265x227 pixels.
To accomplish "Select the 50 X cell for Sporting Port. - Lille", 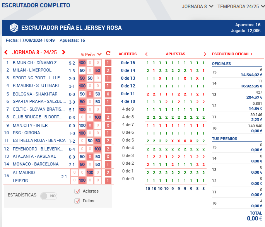I will (x=90, y=78).
